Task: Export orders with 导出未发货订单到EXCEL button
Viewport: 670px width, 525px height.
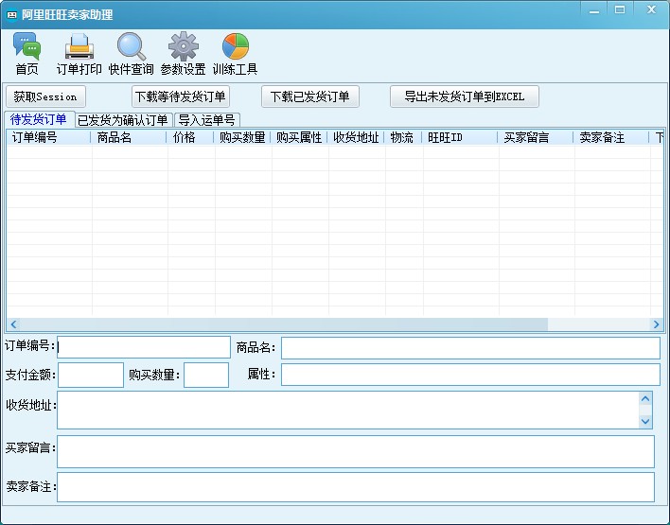Action: [464, 96]
